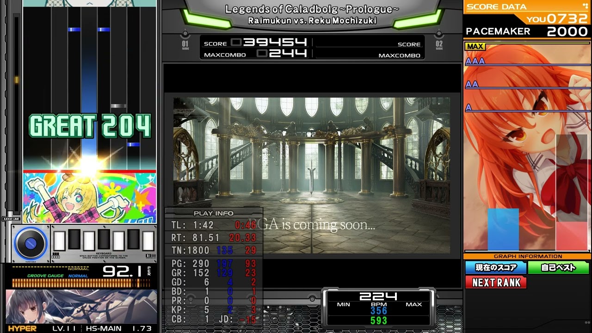The height and width of the screenshot is (333, 592).
Task: Click the PG: 290 count row
Action: 214,264
